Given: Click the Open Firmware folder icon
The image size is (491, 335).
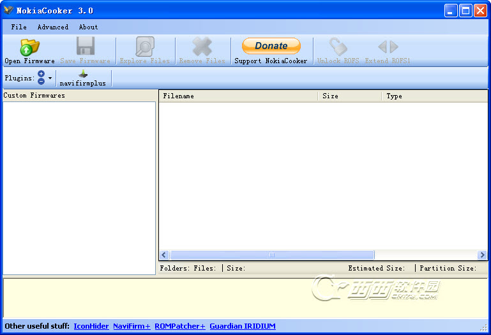Looking at the screenshot, I should pos(29,47).
